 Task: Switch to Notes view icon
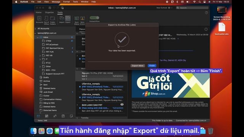[71, 116]
